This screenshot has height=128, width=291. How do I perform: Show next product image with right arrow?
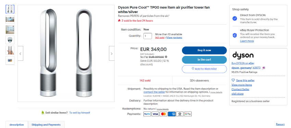tap(112, 54)
